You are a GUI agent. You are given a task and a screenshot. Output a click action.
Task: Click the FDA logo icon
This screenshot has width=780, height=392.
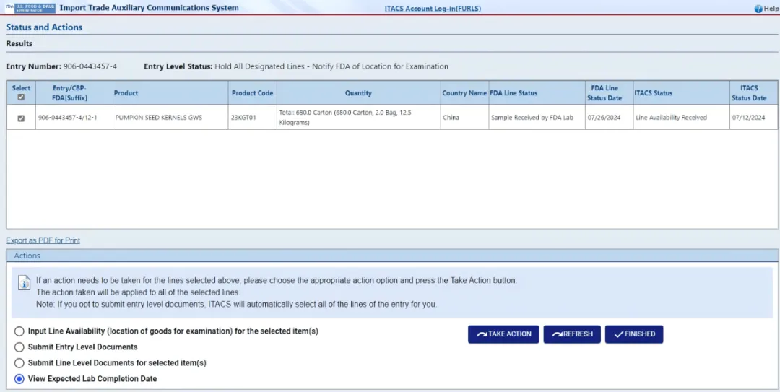[30, 9]
